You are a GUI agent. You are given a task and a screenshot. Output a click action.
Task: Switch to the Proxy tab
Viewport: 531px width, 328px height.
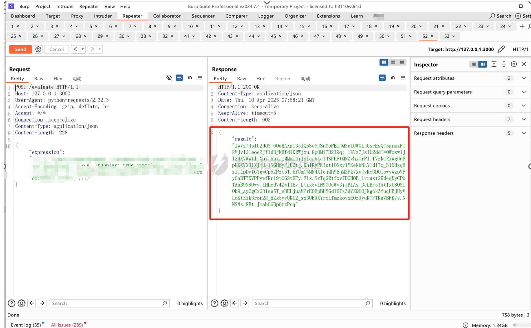(77, 16)
